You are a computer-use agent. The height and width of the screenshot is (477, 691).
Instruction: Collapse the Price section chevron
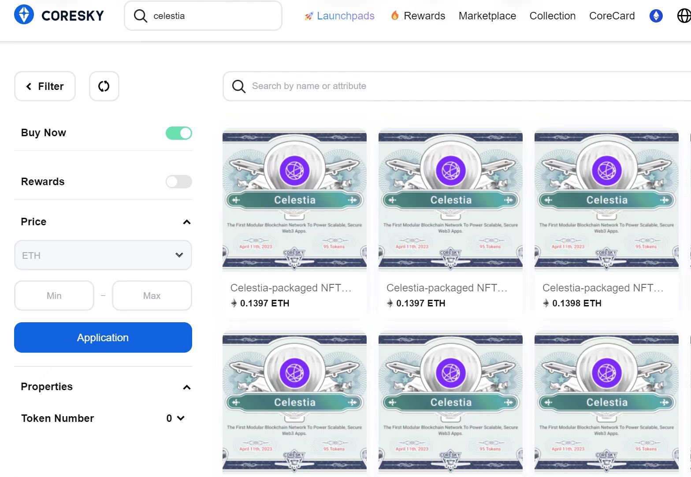187,222
